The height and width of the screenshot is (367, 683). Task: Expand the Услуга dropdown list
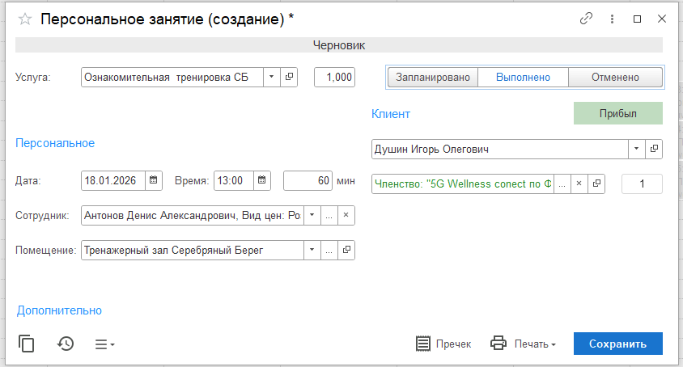271,77
